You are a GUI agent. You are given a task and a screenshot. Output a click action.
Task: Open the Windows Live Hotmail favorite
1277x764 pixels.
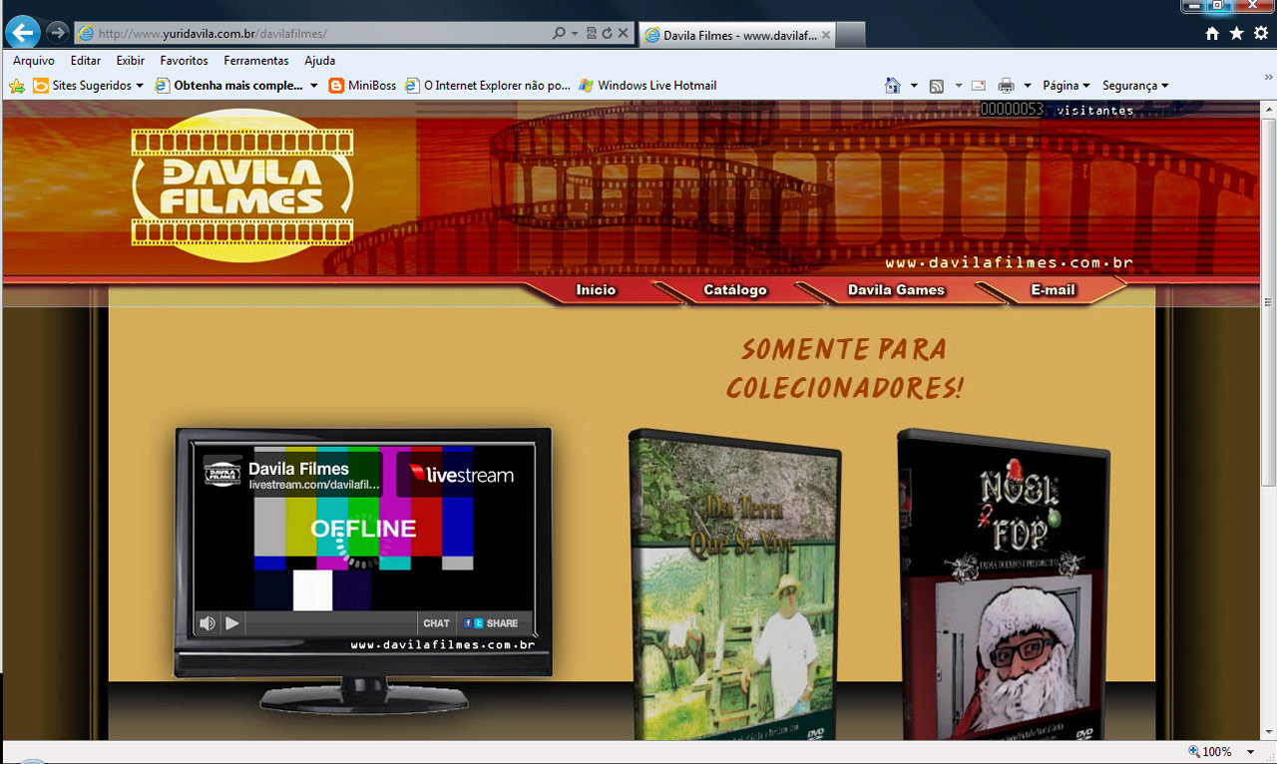coord(646,86)
